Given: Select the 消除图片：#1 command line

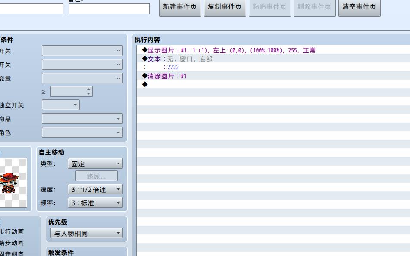Looking at the screenshot, I should click(x=273, y=76).
